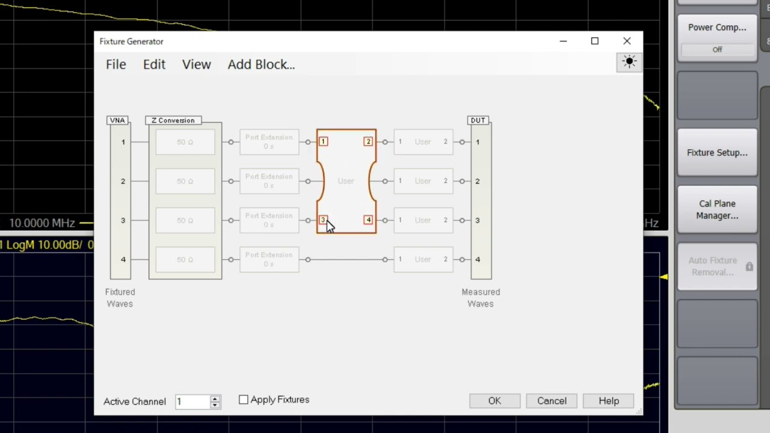Click the Cancel button

click(x=552, y=401)
